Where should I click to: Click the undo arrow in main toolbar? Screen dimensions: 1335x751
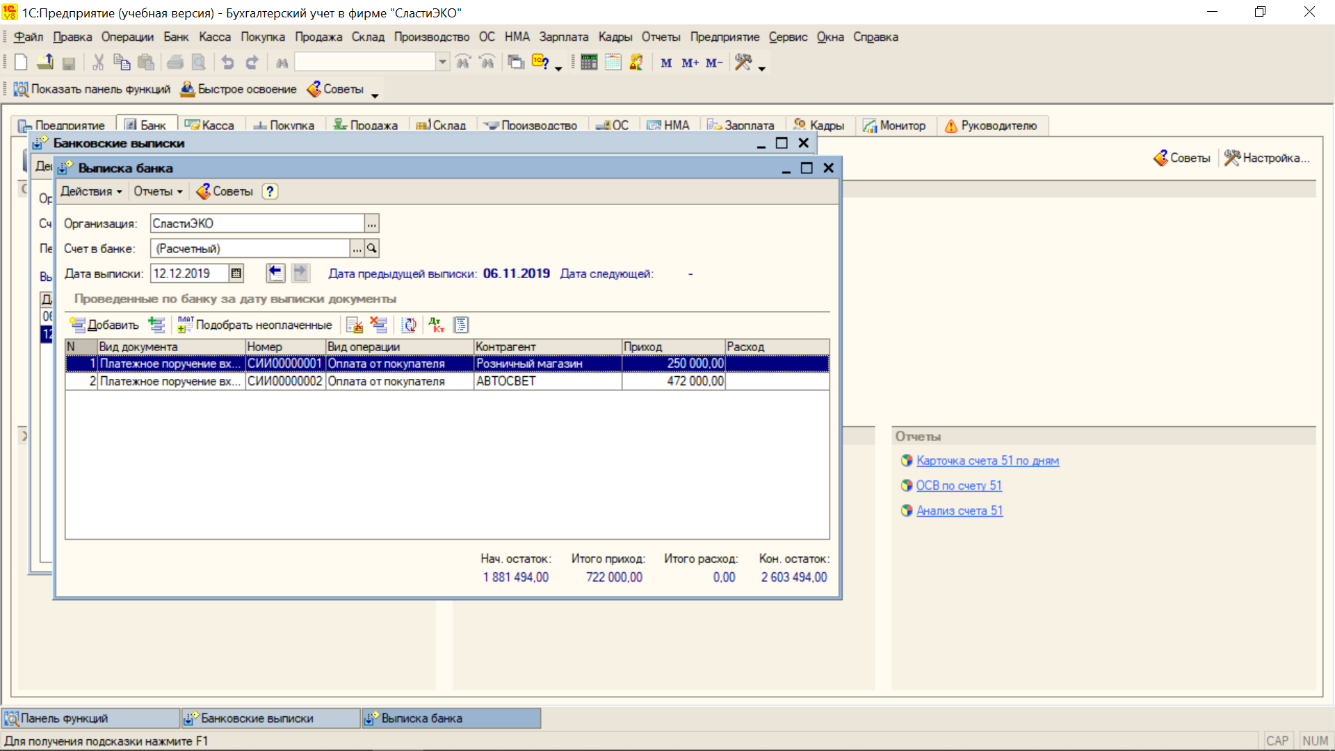(227, 63)
